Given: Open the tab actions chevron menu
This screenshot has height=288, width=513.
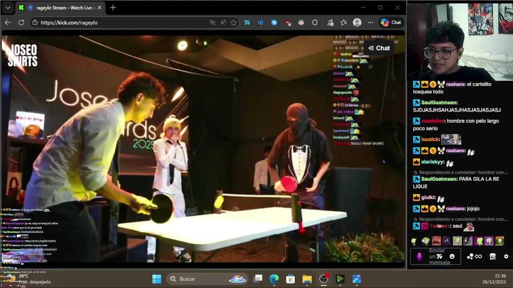Looking at the screenshot, I should pyautogui.click(x=8, y=8).
